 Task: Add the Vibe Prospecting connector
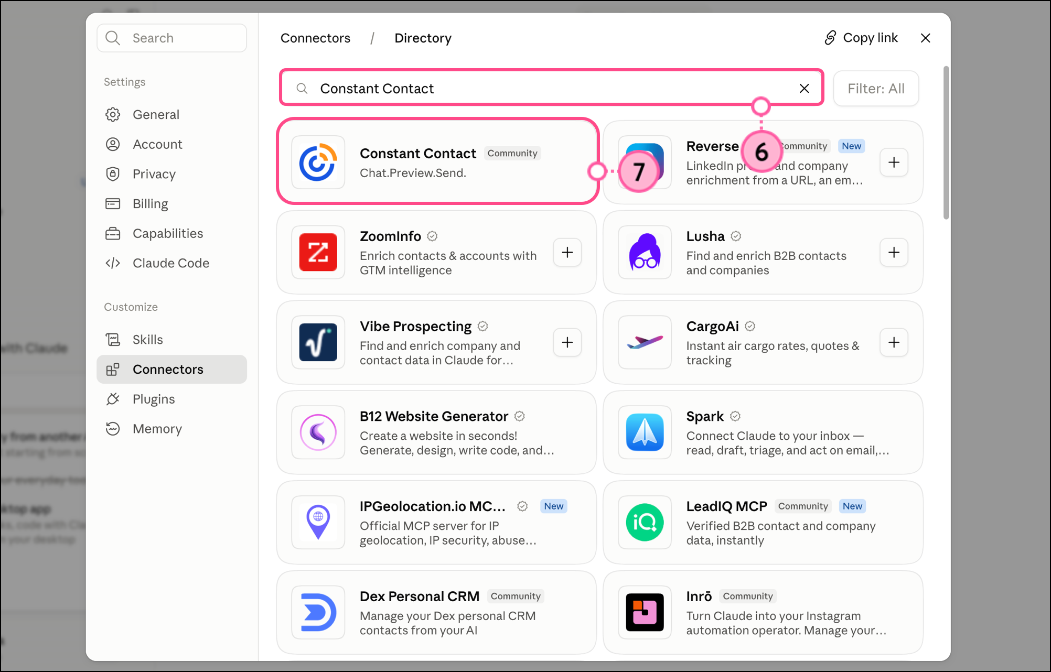click(567, 342)
